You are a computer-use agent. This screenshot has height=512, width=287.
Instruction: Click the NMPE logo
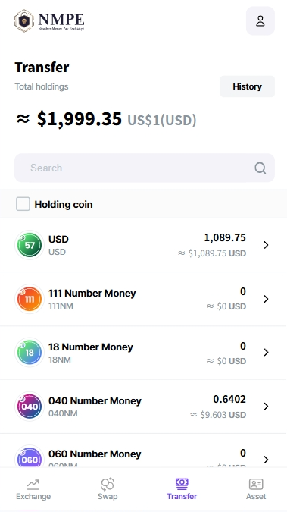49,21
